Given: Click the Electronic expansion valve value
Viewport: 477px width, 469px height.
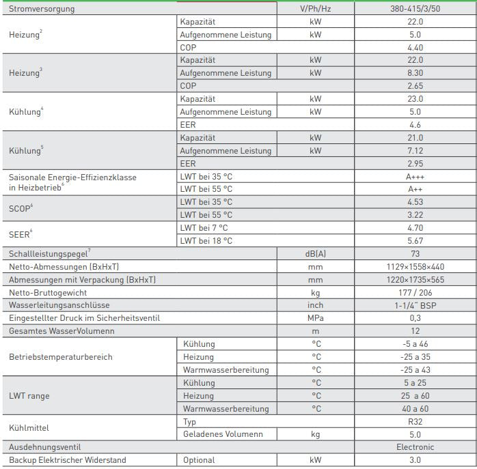Looking at the screenshot, I should tap(415, 447).
